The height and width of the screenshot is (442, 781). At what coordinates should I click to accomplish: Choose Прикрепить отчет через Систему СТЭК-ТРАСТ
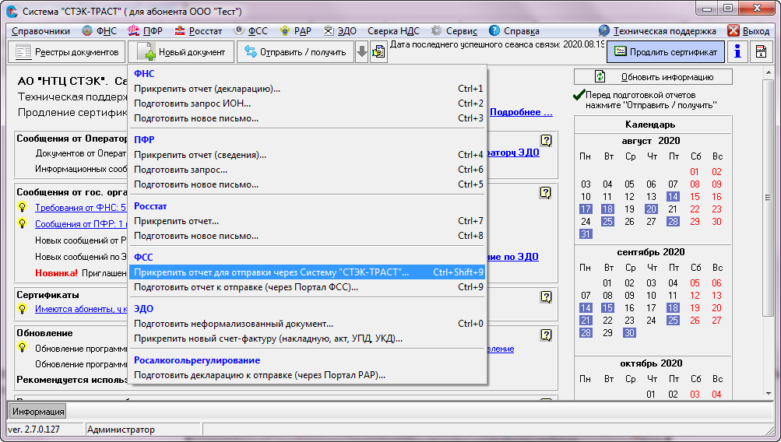tap(308, 272)
